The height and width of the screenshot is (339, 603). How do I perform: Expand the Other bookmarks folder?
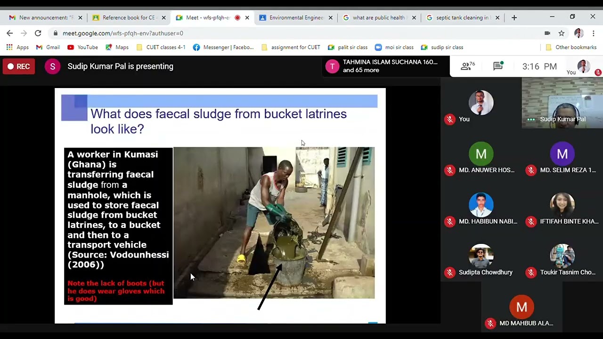(571, 47)
